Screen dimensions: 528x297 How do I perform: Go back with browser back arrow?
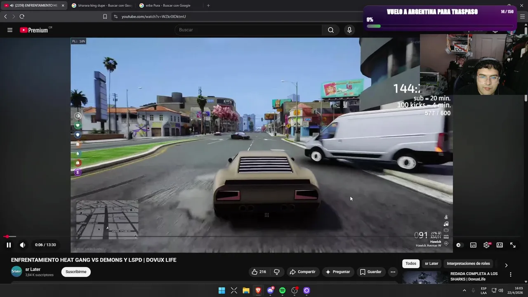[5, 16]
